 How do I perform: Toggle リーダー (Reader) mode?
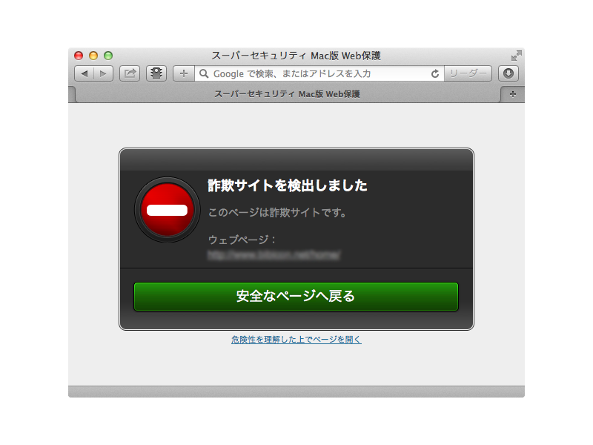[x=466, y=73]
